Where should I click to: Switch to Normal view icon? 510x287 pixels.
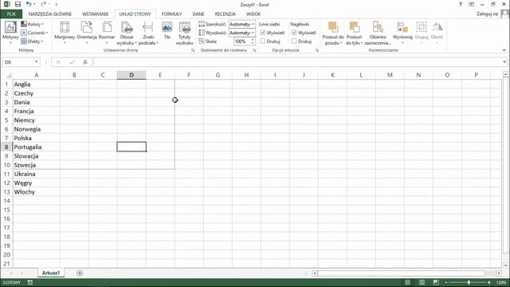[x=407, y=282]
